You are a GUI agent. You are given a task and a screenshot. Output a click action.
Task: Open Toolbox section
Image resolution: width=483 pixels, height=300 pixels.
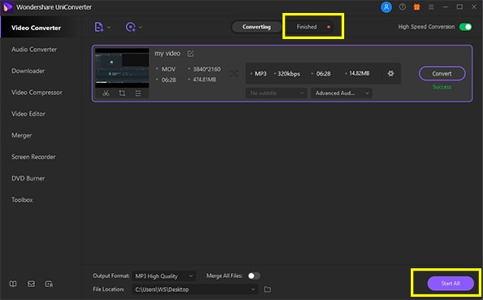point(22,200)
